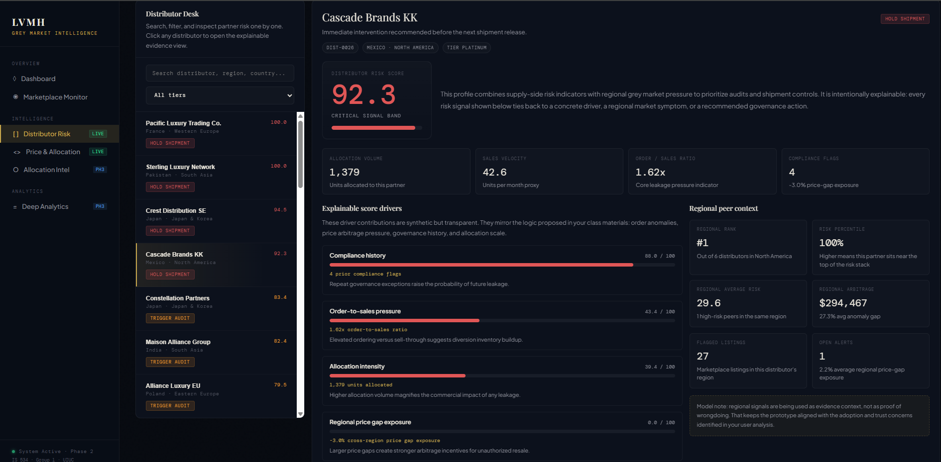941x462 pixels.
Task: Click the "Regional peer context" heading
Action: pyautogui.click(x=723, y=208)
